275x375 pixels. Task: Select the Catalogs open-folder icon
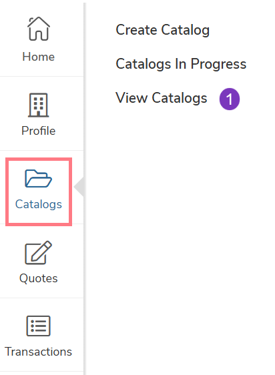pyautogui.click(x=38, y=178)
